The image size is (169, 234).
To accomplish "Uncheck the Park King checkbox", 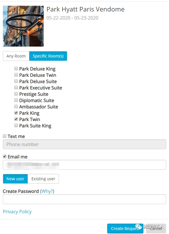I will 16,113.
